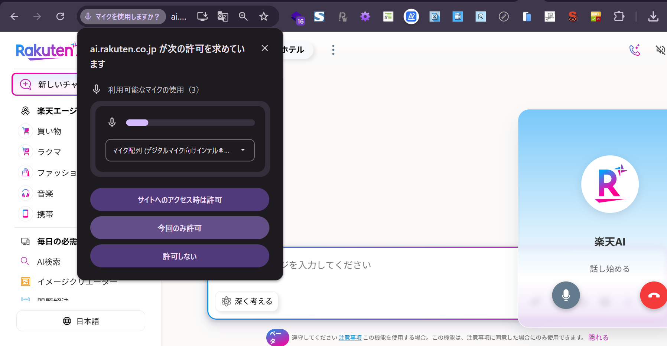Screen dimensions: 667x346
Task: Choose 今回のみ許可 allow this time
Action: coord(180,228)
